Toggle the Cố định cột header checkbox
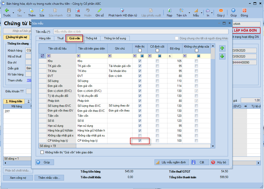Image resolution: width=264 pixels, height=189 pixels. (x=157, y=51)
